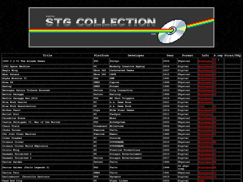The image size is (243, 182).
Task: Select platform cell 'Dreamcast'
Action: [x=101, y=126]
